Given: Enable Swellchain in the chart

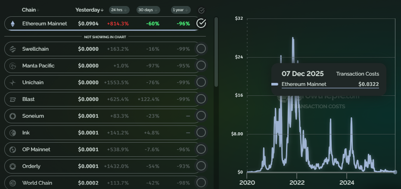Looking at the screenshot, I should pos(201,49).
